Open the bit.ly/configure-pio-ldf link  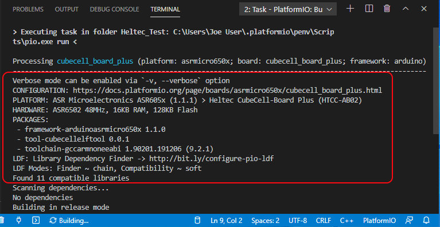point(211,159)
